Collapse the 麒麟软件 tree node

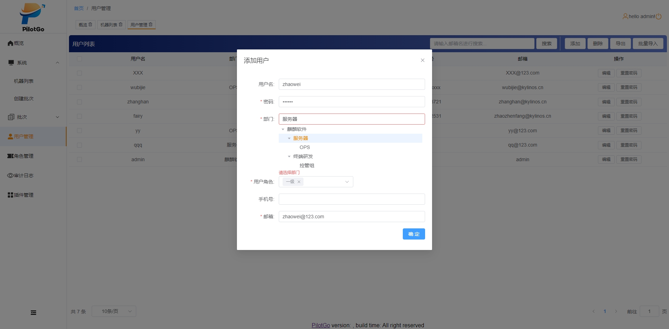pos(283,129)
